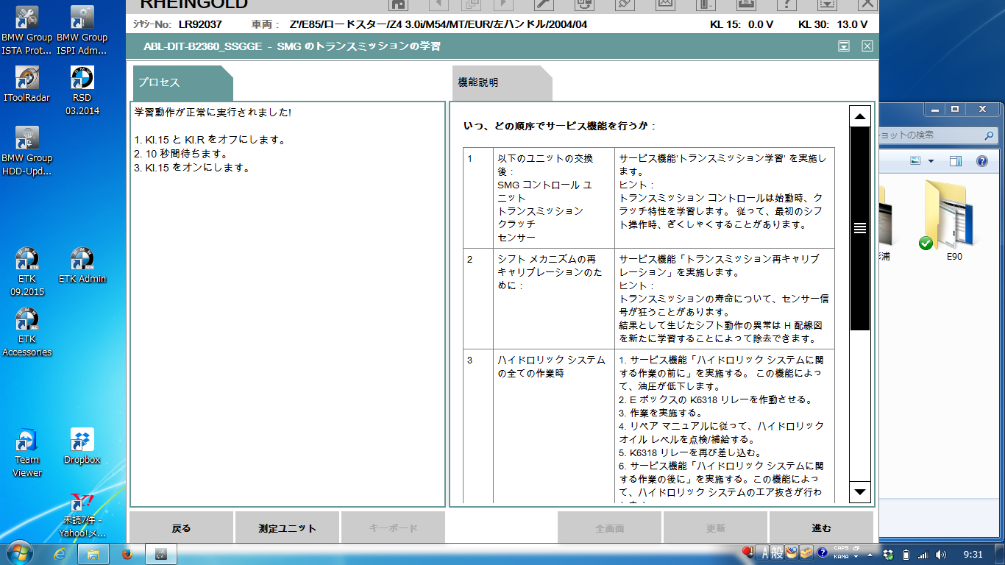Open the TeamViewer desktop shortcut

tap(27, 452)
